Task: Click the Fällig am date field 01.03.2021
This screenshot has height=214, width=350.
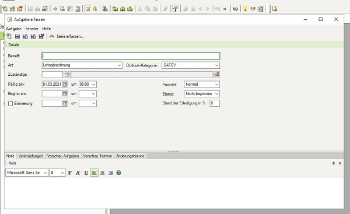Action: click(x=52, y=85)
